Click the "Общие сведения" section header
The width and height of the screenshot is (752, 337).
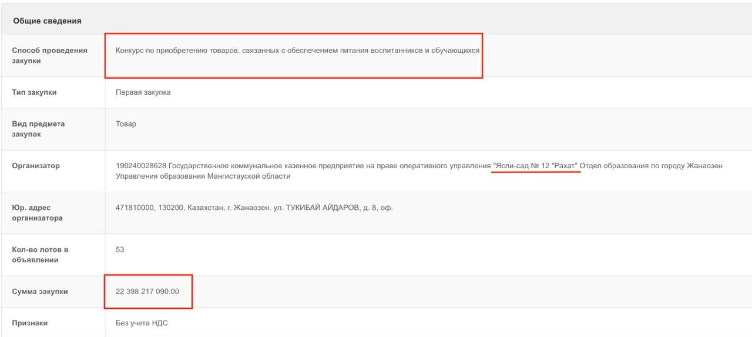click(47, 21)
